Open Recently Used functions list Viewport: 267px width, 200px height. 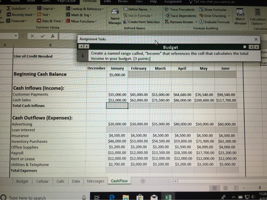tap(20, 14)
